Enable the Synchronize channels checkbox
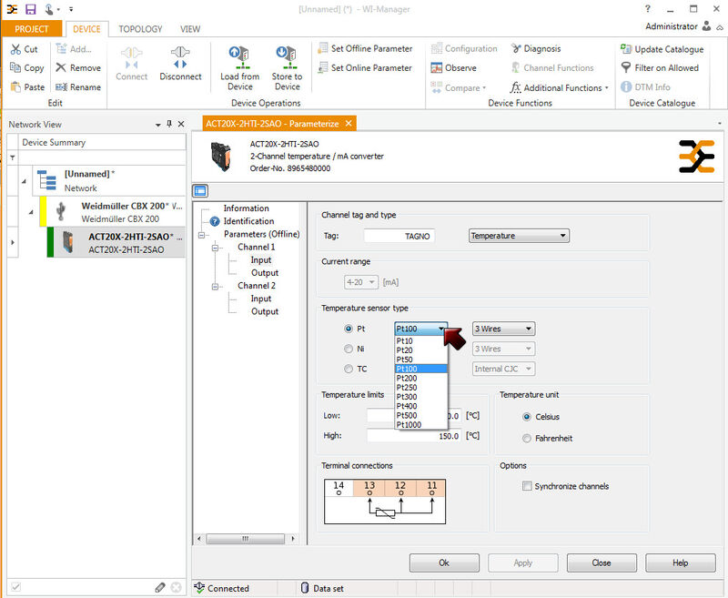728x598 pixels. click(527, 486)
